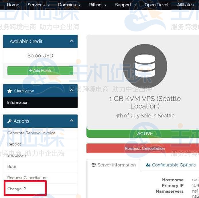This screenshot has width=199, height=198.
Task: Click the Nameservers label
Action: pos(170,191)
